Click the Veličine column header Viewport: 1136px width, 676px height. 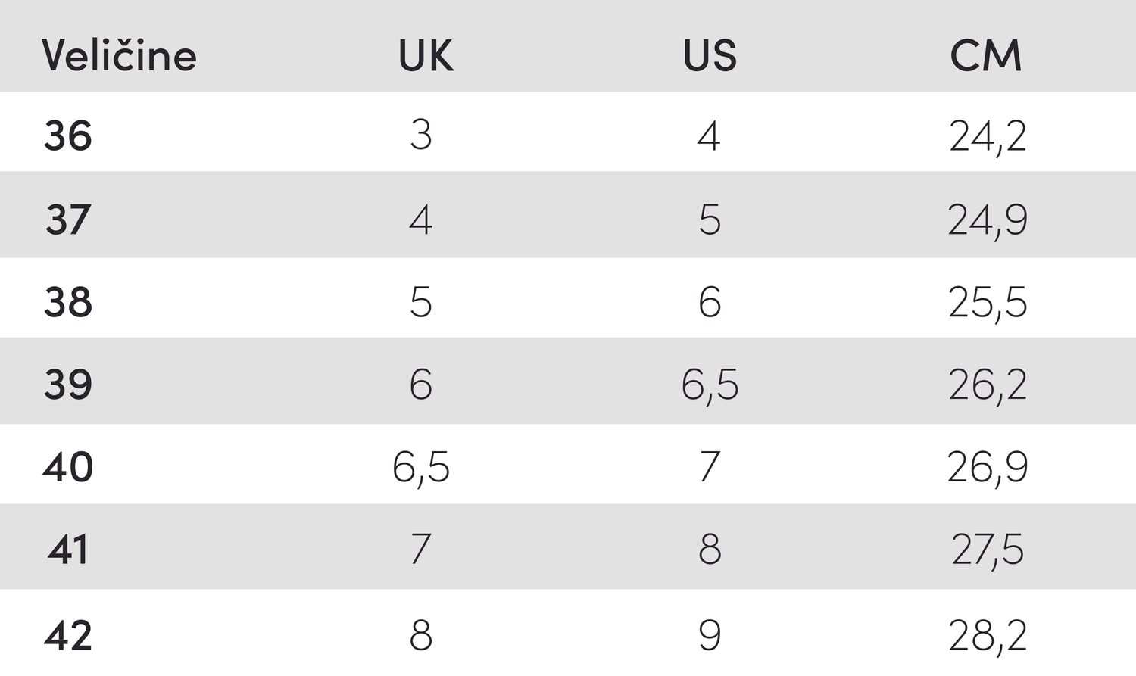[x=119, y=55]
